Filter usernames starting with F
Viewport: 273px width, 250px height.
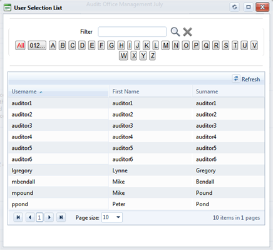tap(101, 45)
